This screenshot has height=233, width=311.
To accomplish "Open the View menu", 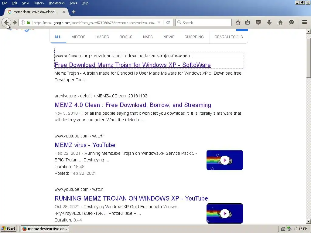I will tap(26, 3).
